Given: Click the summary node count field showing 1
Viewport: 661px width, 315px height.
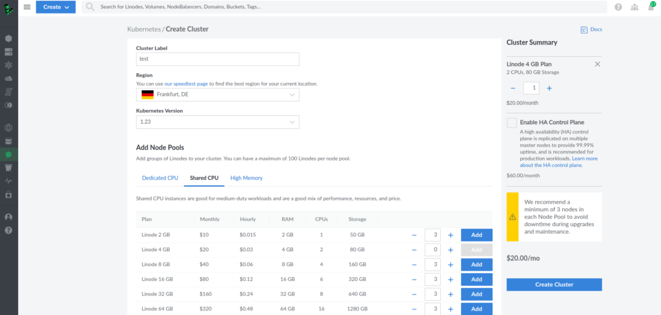Looking at the screenshot, I should pos(531,88).
